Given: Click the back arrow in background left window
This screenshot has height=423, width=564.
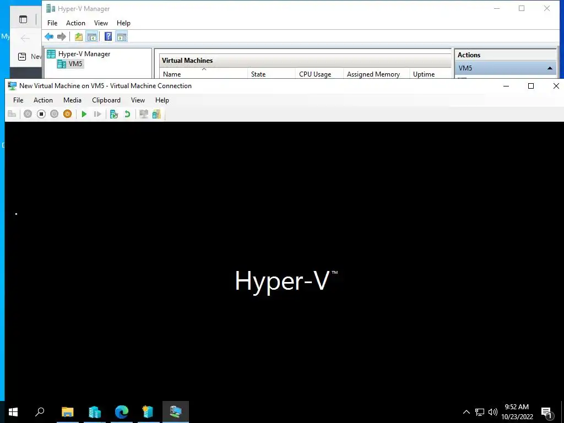Looking at the screenshot, I should [x=25, y=38].
